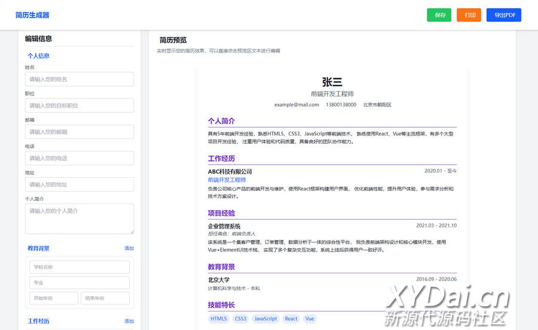
Task: Click the blue 导出PDF export button
Action: coord(503,15)
